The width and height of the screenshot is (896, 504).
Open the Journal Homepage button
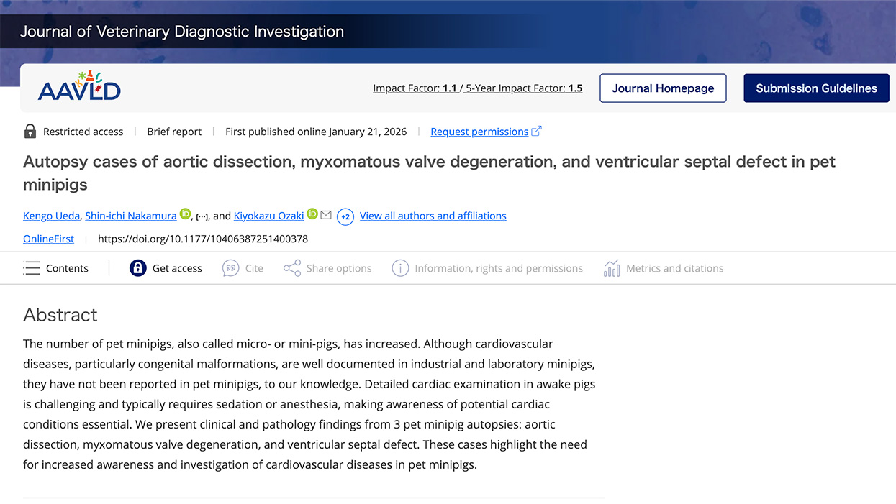[x=663, y=88]
